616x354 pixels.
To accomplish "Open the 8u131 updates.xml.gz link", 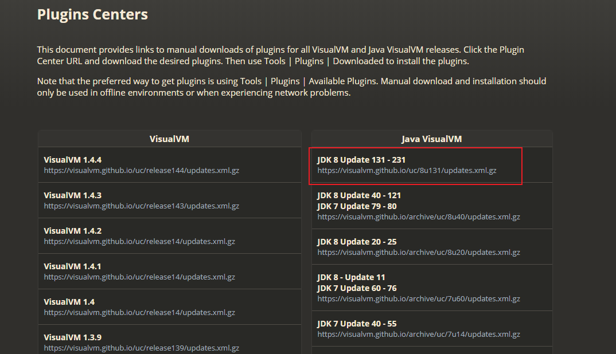I will pos(407,171).
